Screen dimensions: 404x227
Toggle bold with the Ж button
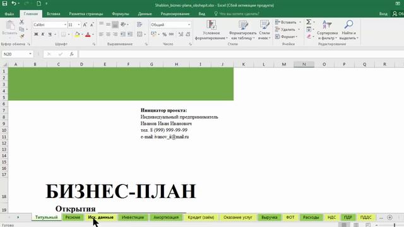(x=36, y=34)
